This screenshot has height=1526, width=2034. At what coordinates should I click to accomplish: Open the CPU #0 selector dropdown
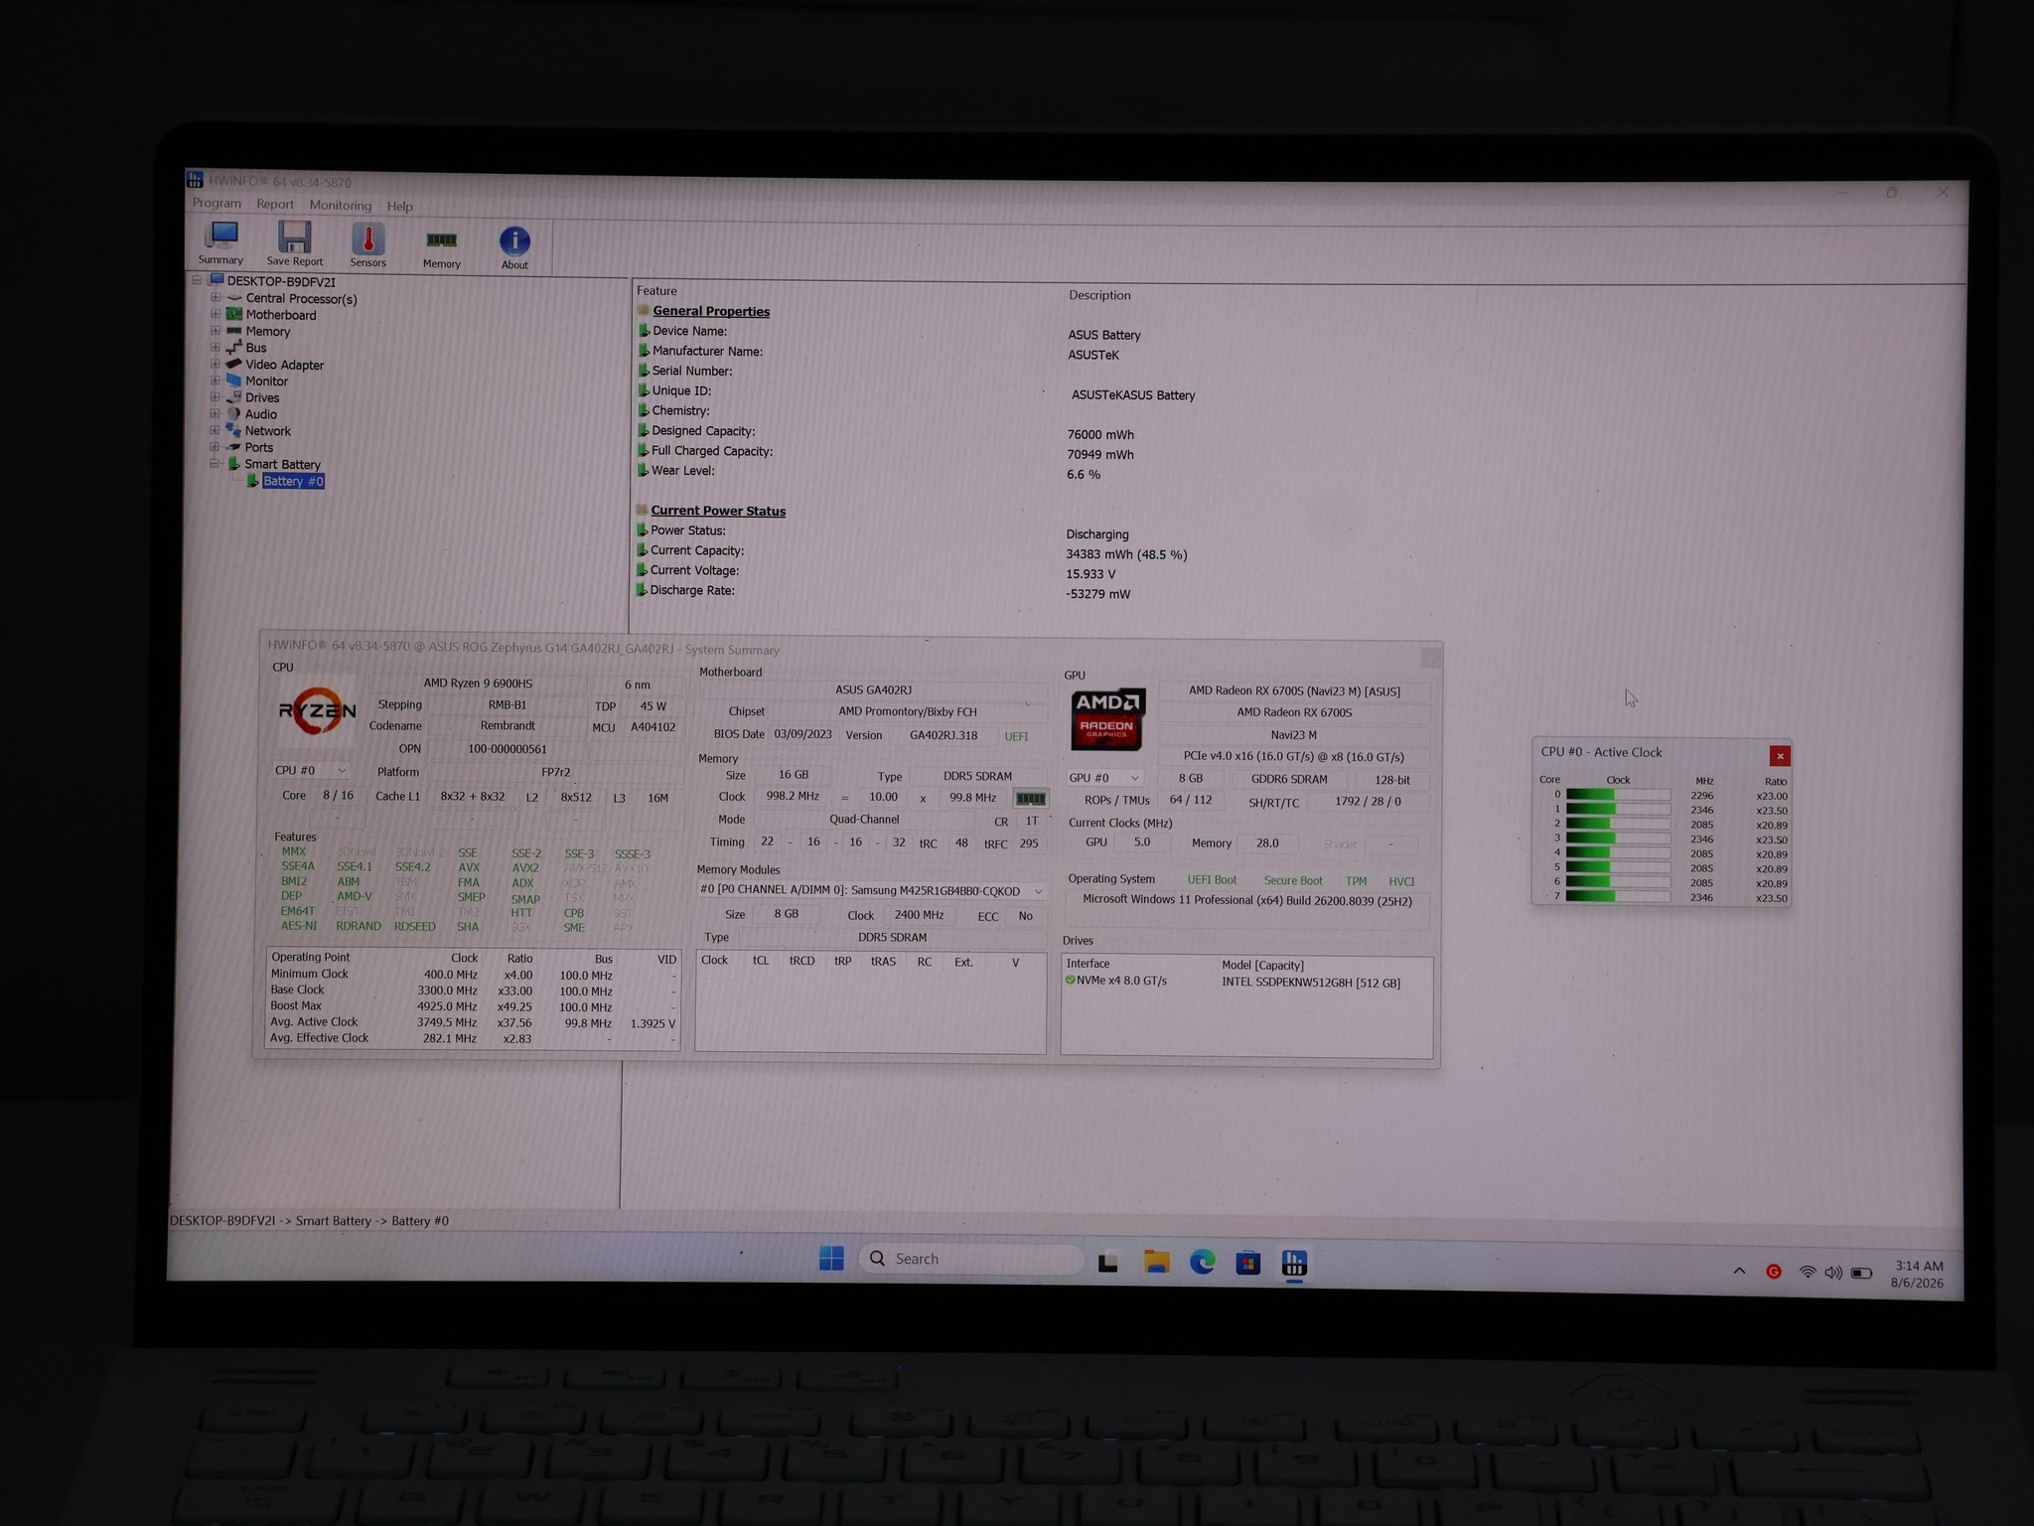click(x=310, y=770)
